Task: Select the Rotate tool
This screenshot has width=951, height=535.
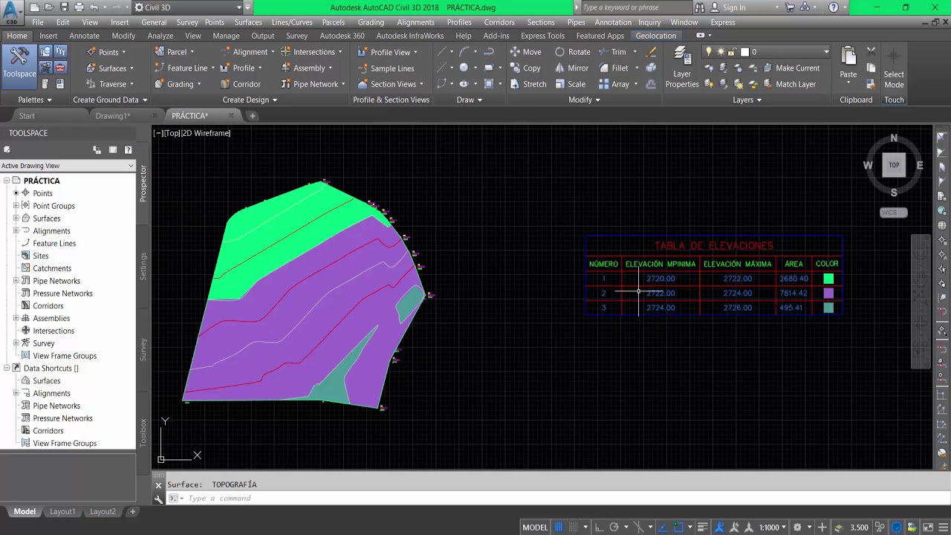Action: (x=572, y=52)
